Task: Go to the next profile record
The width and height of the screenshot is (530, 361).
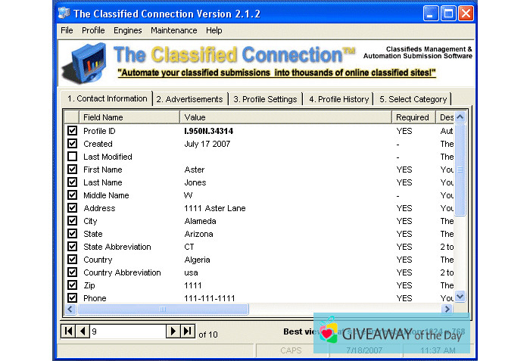Action: [173, 331]
